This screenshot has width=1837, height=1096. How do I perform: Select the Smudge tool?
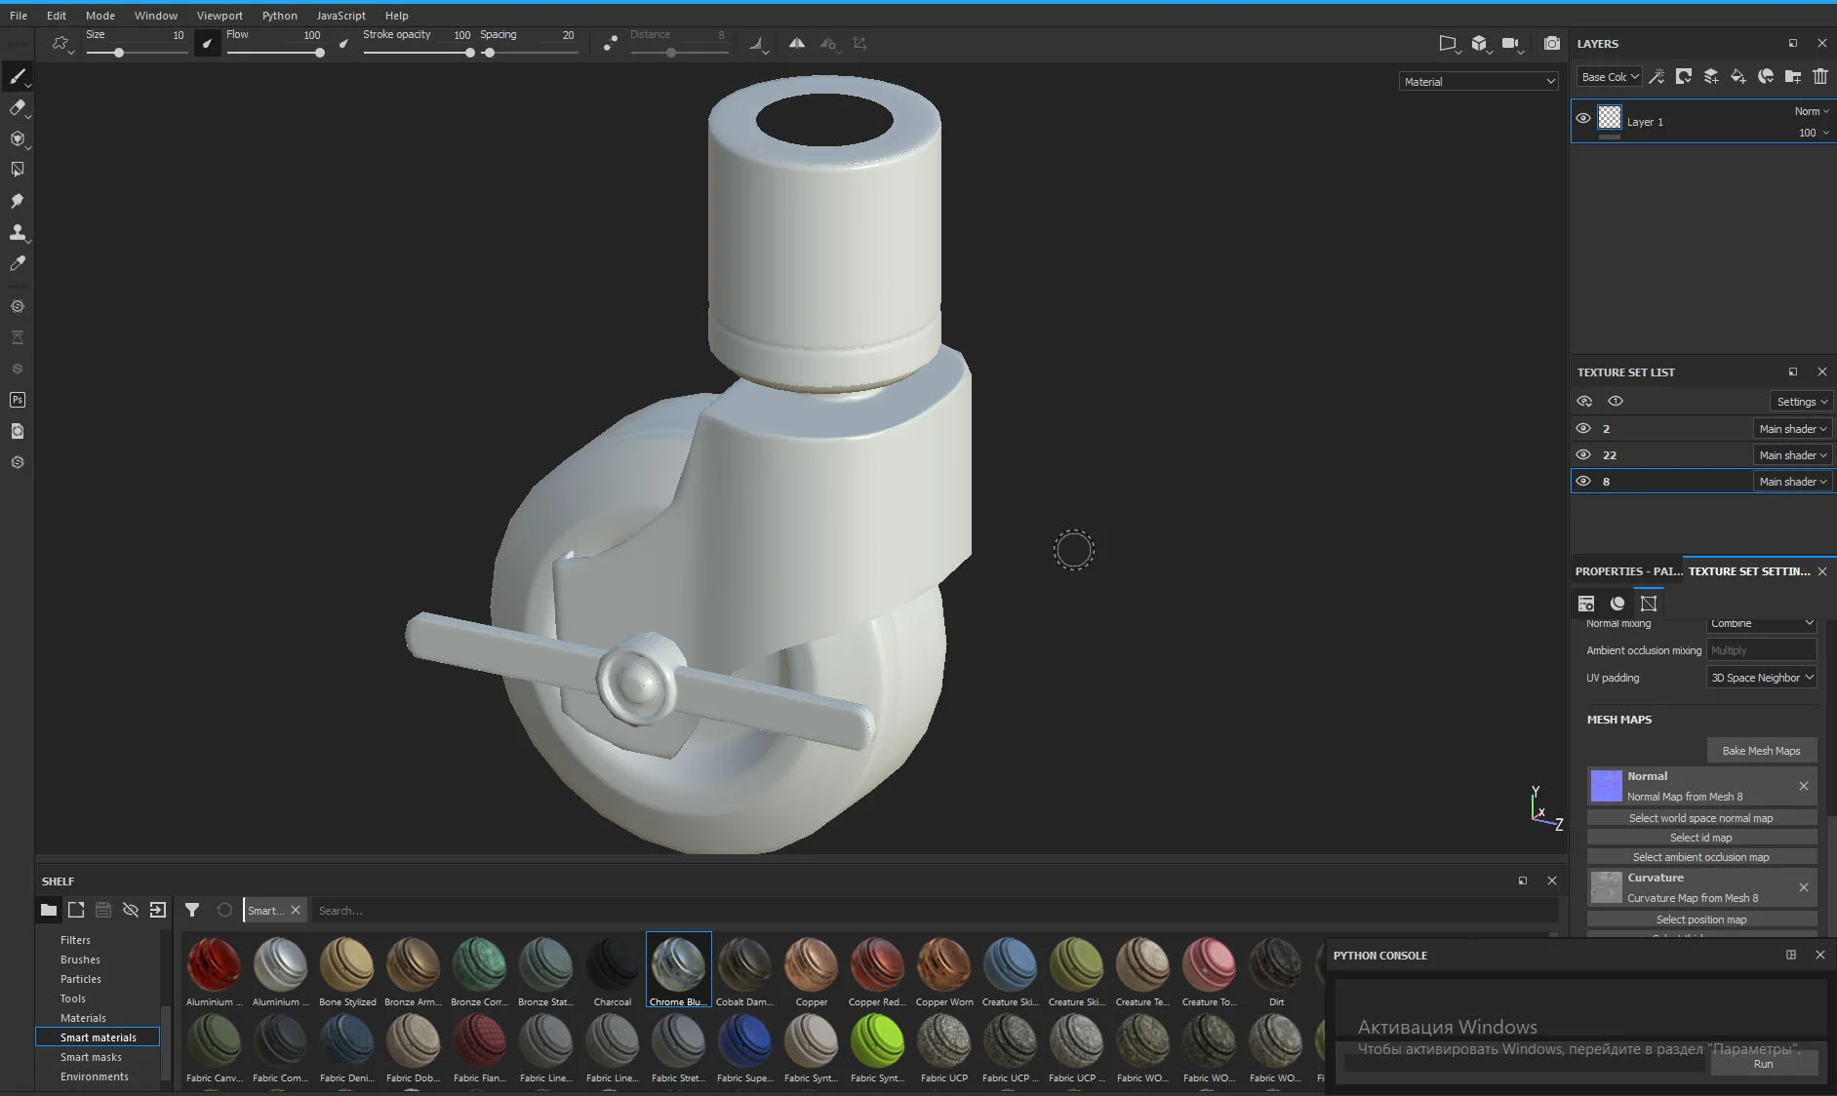tap(17, 201)
